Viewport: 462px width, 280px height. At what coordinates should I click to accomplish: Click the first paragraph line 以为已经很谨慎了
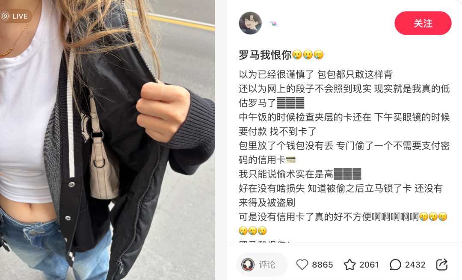pos(316,74)
